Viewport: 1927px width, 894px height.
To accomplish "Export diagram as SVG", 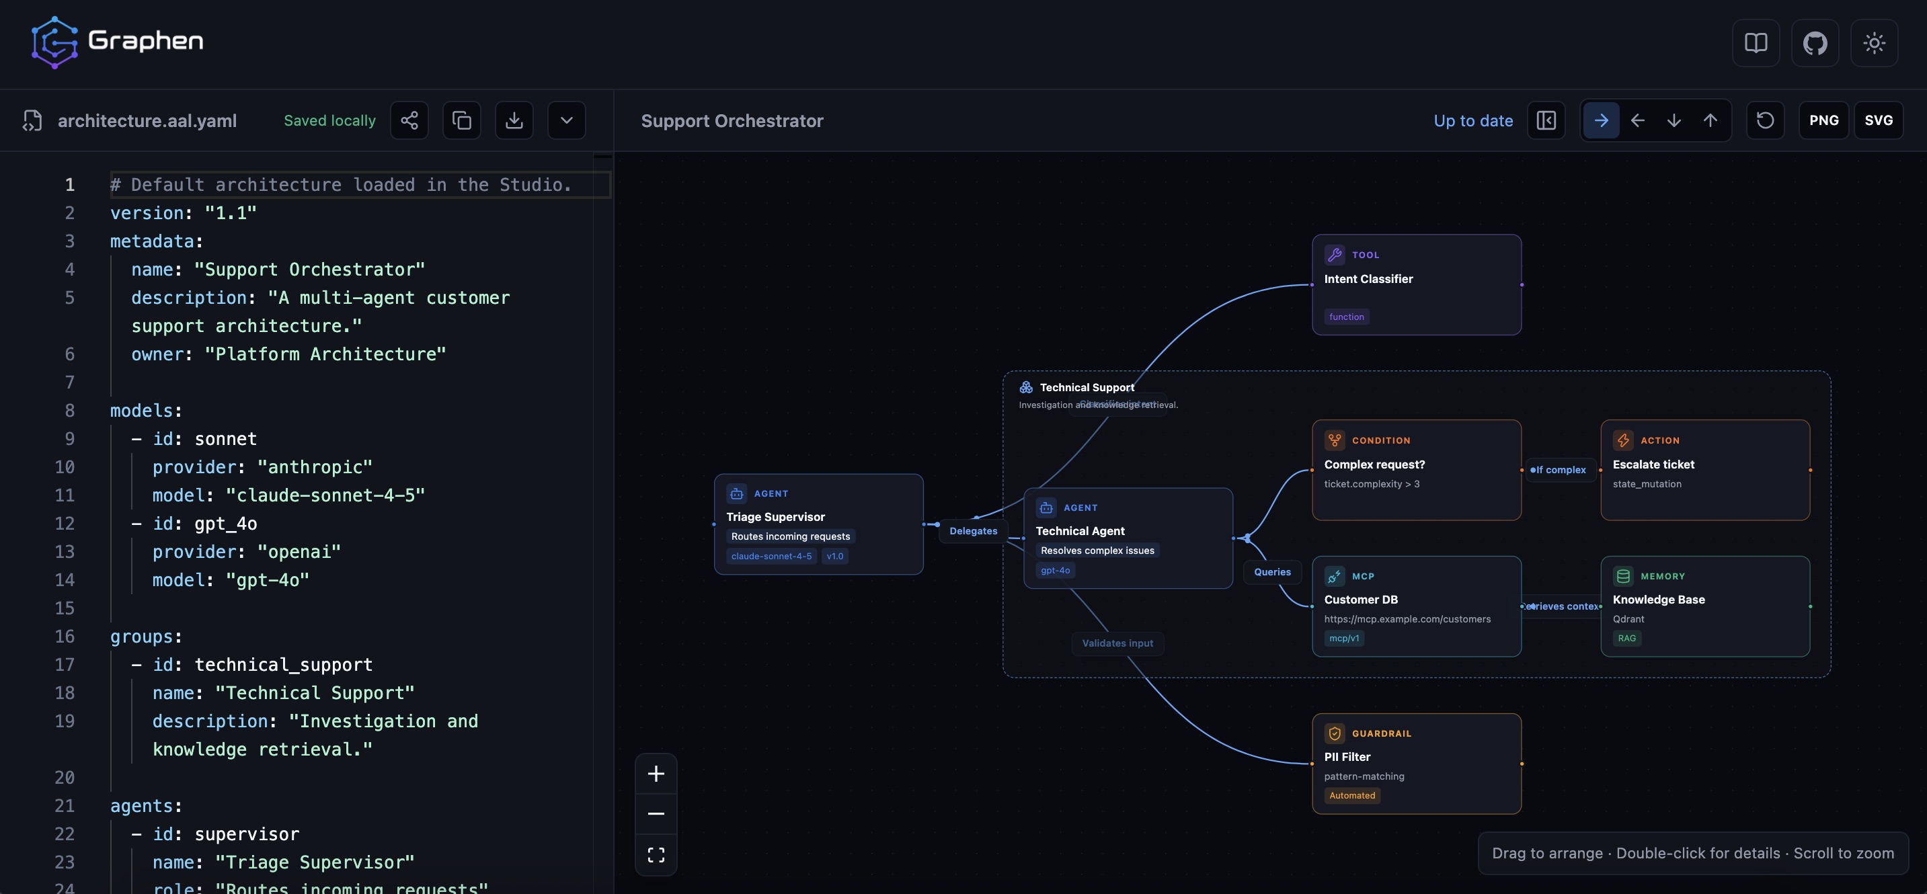I will point(1879,120).
